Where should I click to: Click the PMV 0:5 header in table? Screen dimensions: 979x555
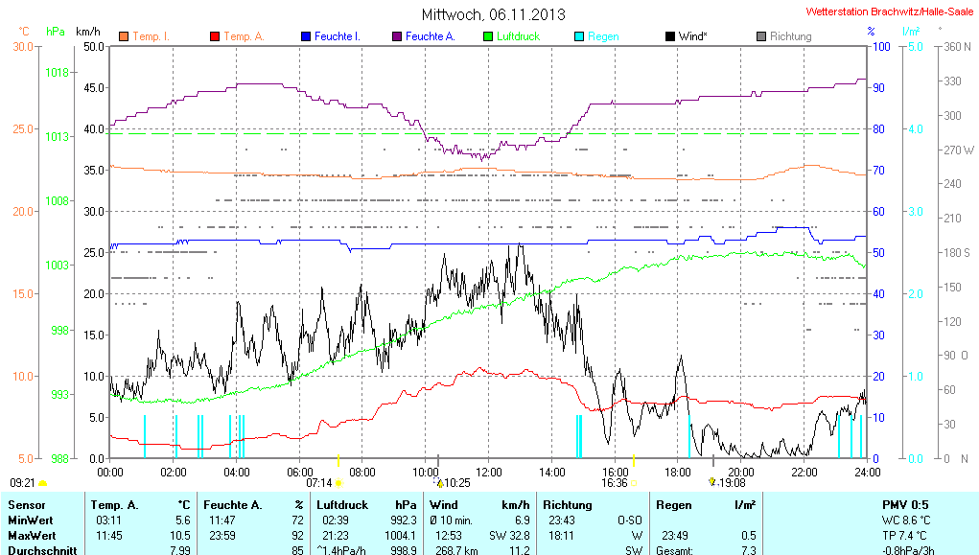tap(904, 504)
